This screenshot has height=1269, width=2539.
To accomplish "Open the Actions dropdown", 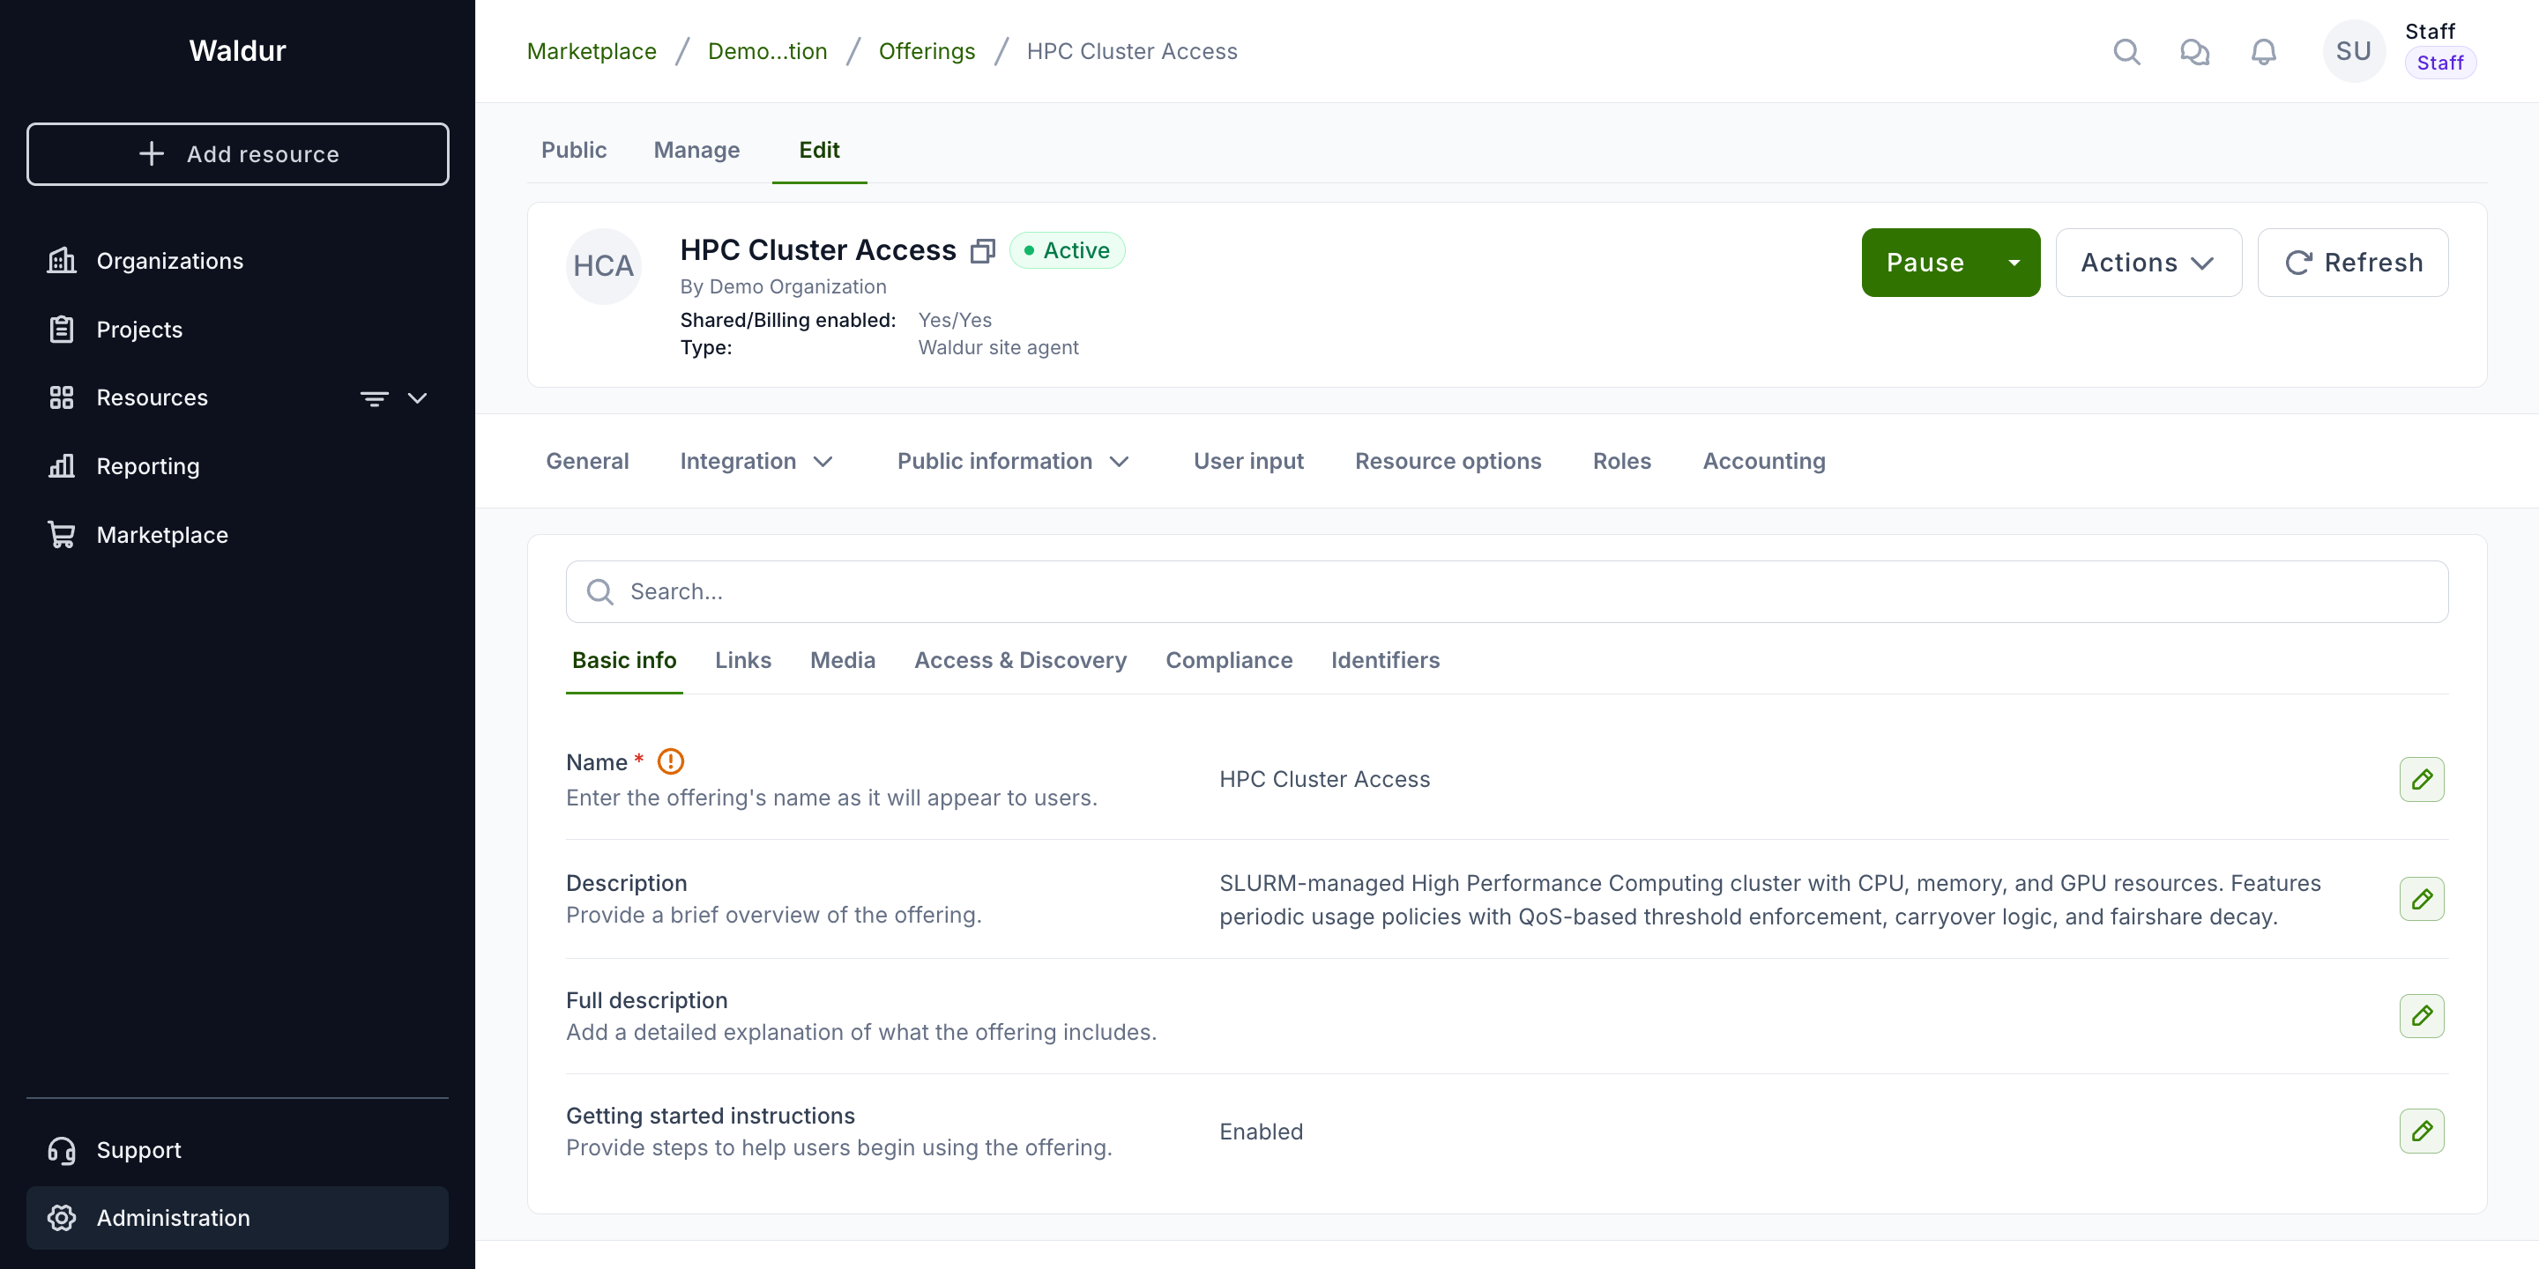I will 2148,263.
